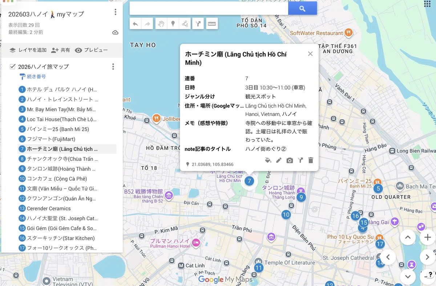Click the プレビュー preview button
436x286 pixels.
(x=91, y=50)
